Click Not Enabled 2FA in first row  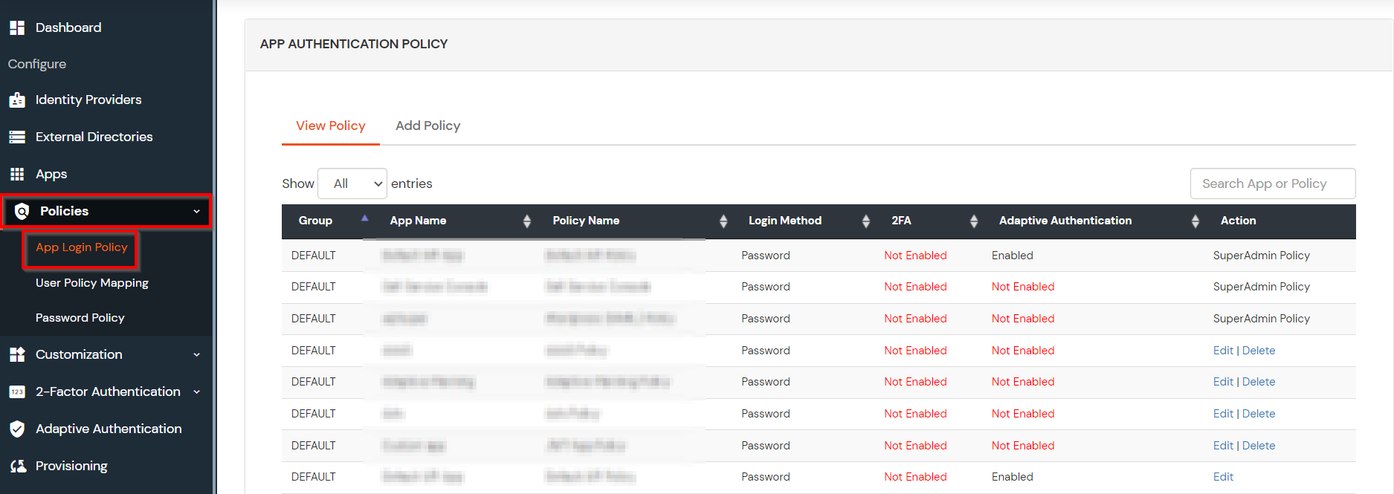[915, 256]
